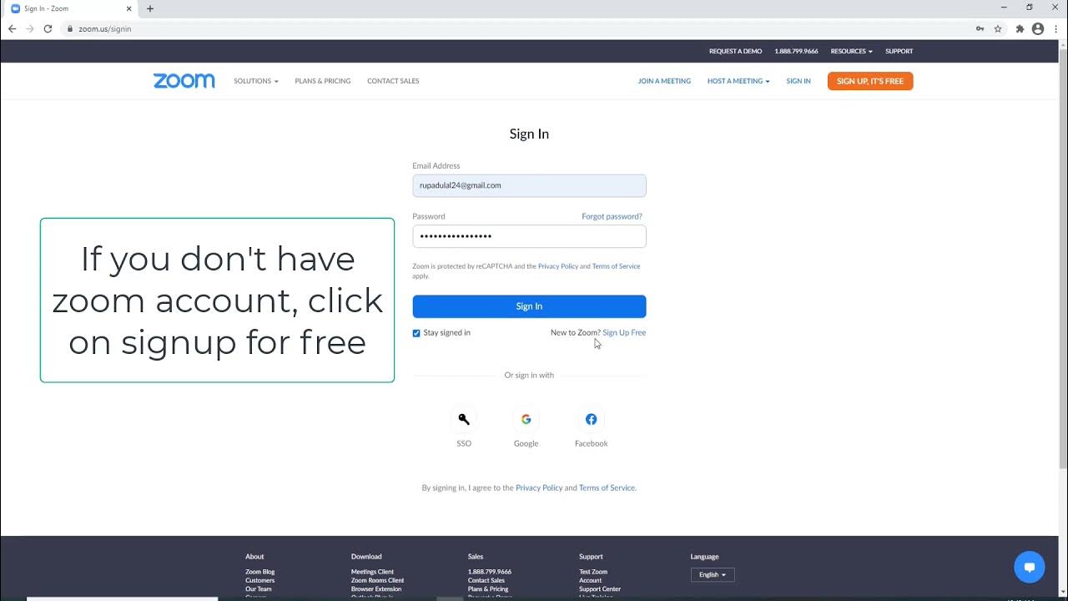The width and height of the screenshot is (1068, 601).
Task: Click the Sign Up Free link
Action: point(624,332)
